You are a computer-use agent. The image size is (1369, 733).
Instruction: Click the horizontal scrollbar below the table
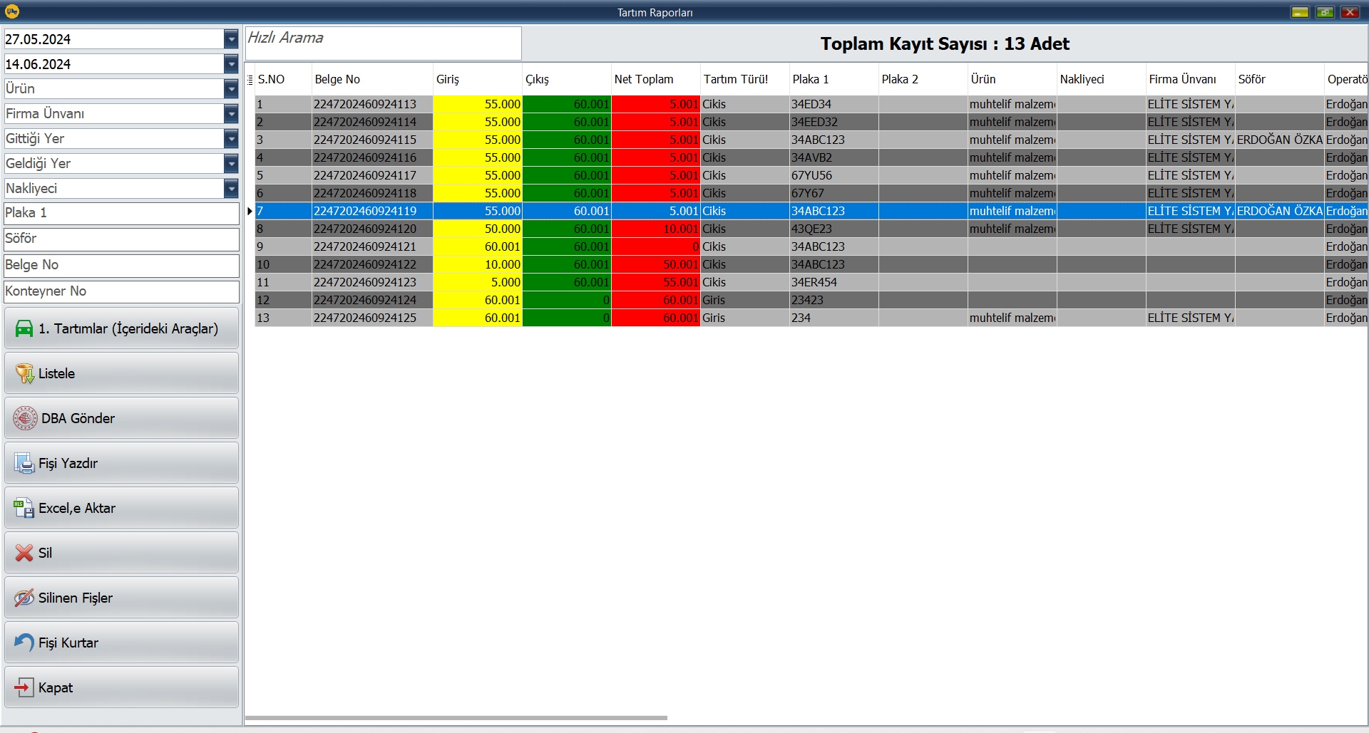pyautogui.click(x=456, y=718)
